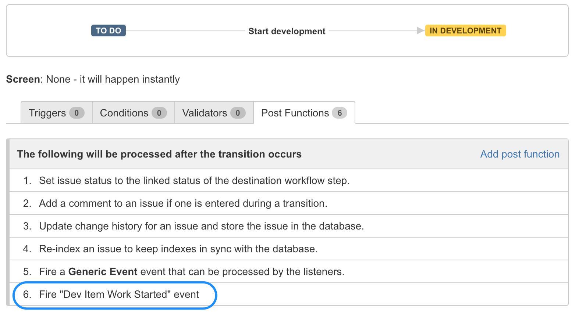Click the Validators count badge showing 0
Image resolution: width=579 pixels, height=329 pixels.
[238, 113]
